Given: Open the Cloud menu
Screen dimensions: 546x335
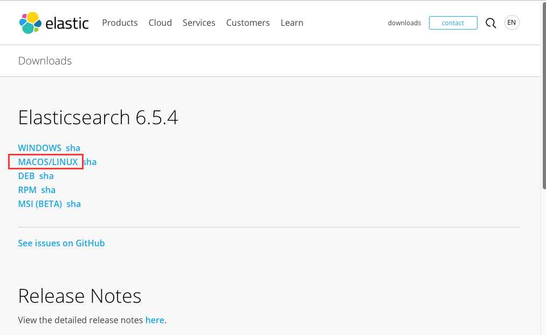Looking at the screenshot, I should click(x=160, y=23).
